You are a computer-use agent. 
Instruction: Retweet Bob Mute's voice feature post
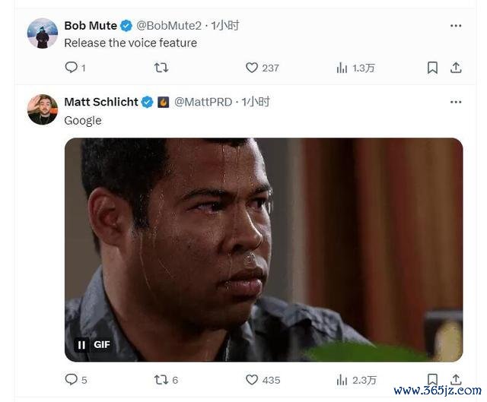[161, 68]
